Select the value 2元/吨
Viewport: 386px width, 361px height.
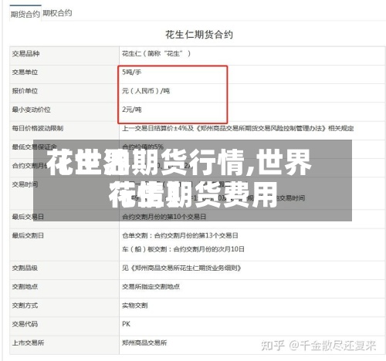(132, 110)
